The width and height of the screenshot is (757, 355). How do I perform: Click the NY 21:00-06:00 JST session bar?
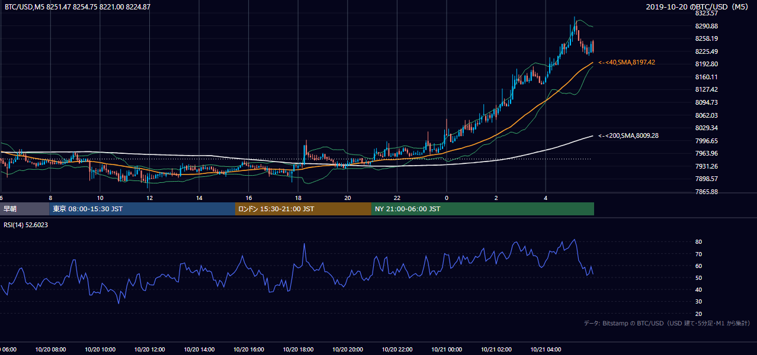point(483,209)
